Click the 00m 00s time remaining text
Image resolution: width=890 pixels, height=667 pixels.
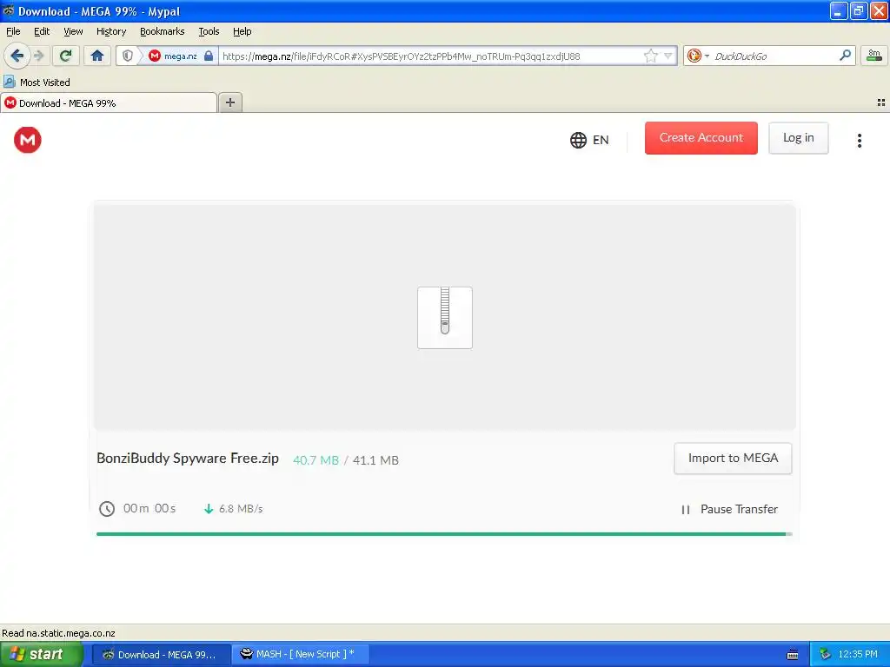pyautogui.click(x=149, y=508)
